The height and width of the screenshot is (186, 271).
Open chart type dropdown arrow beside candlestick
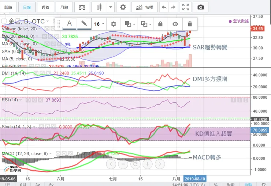[x=111, y=7]
